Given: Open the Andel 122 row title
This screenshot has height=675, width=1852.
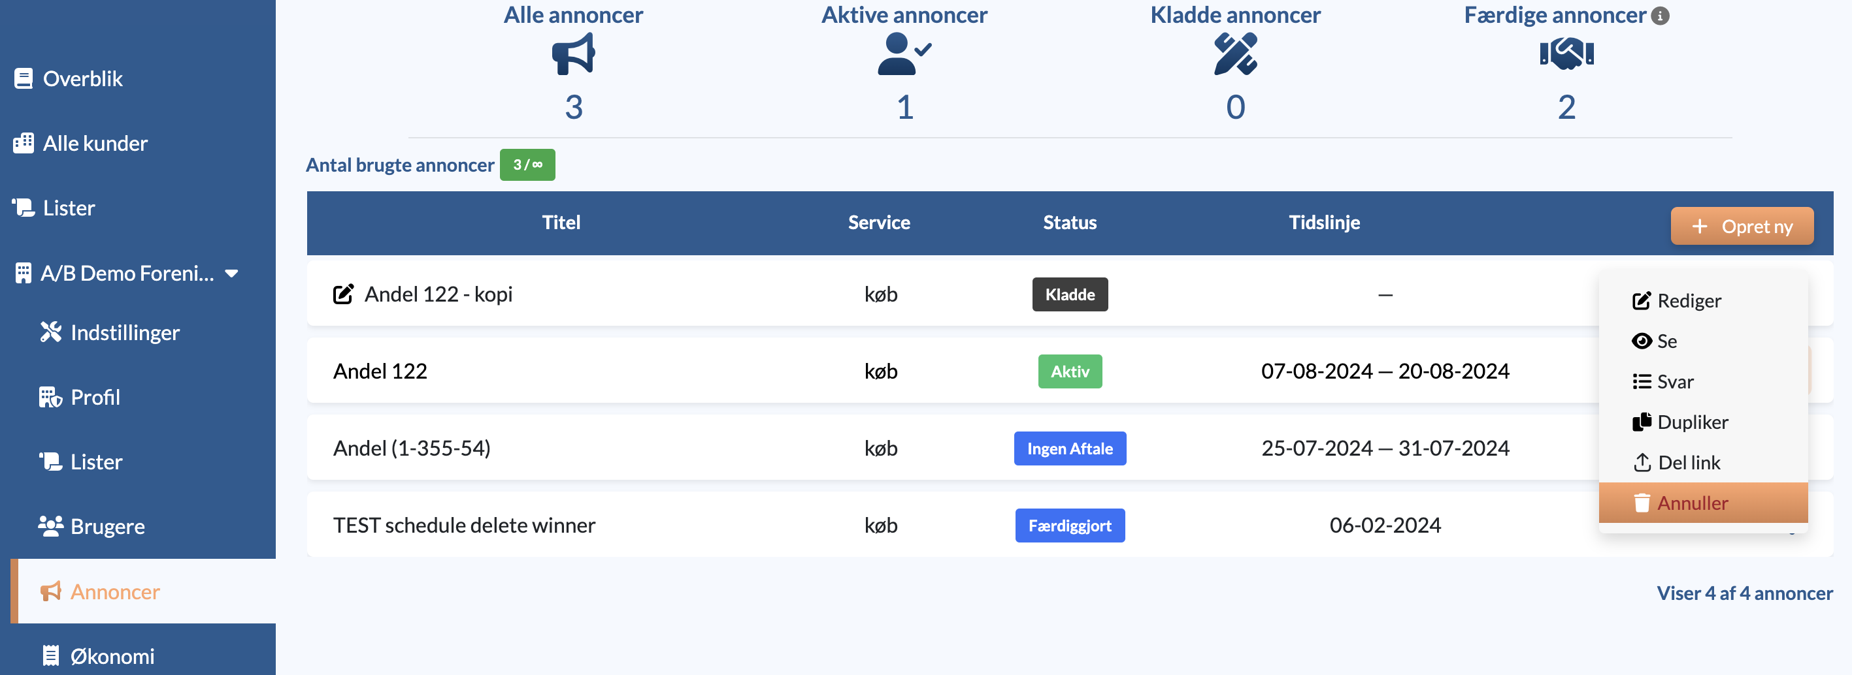Looking at the screenshot, I should click(x=380, y=371).
